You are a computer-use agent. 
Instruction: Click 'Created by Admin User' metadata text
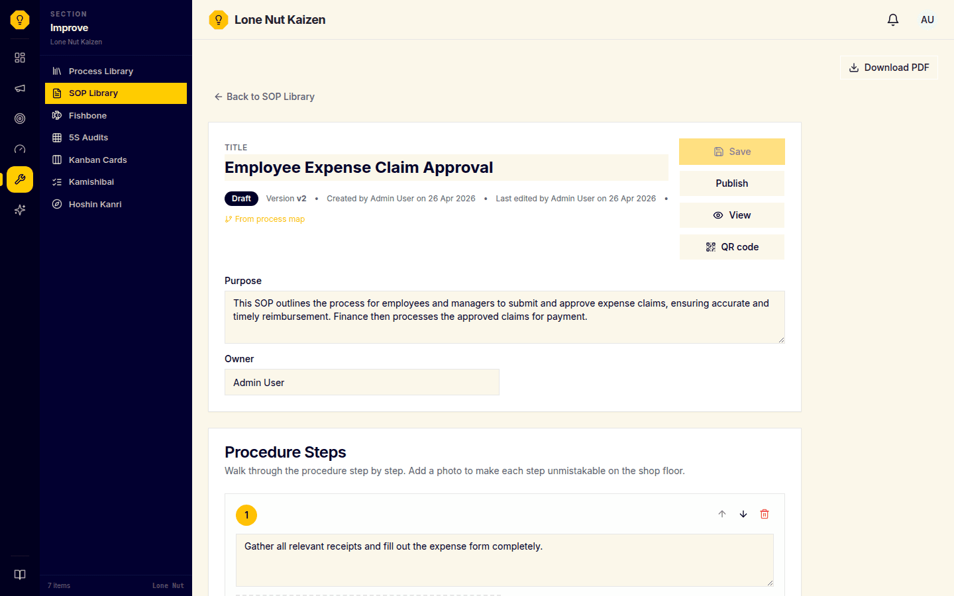[x=401, y=199]
